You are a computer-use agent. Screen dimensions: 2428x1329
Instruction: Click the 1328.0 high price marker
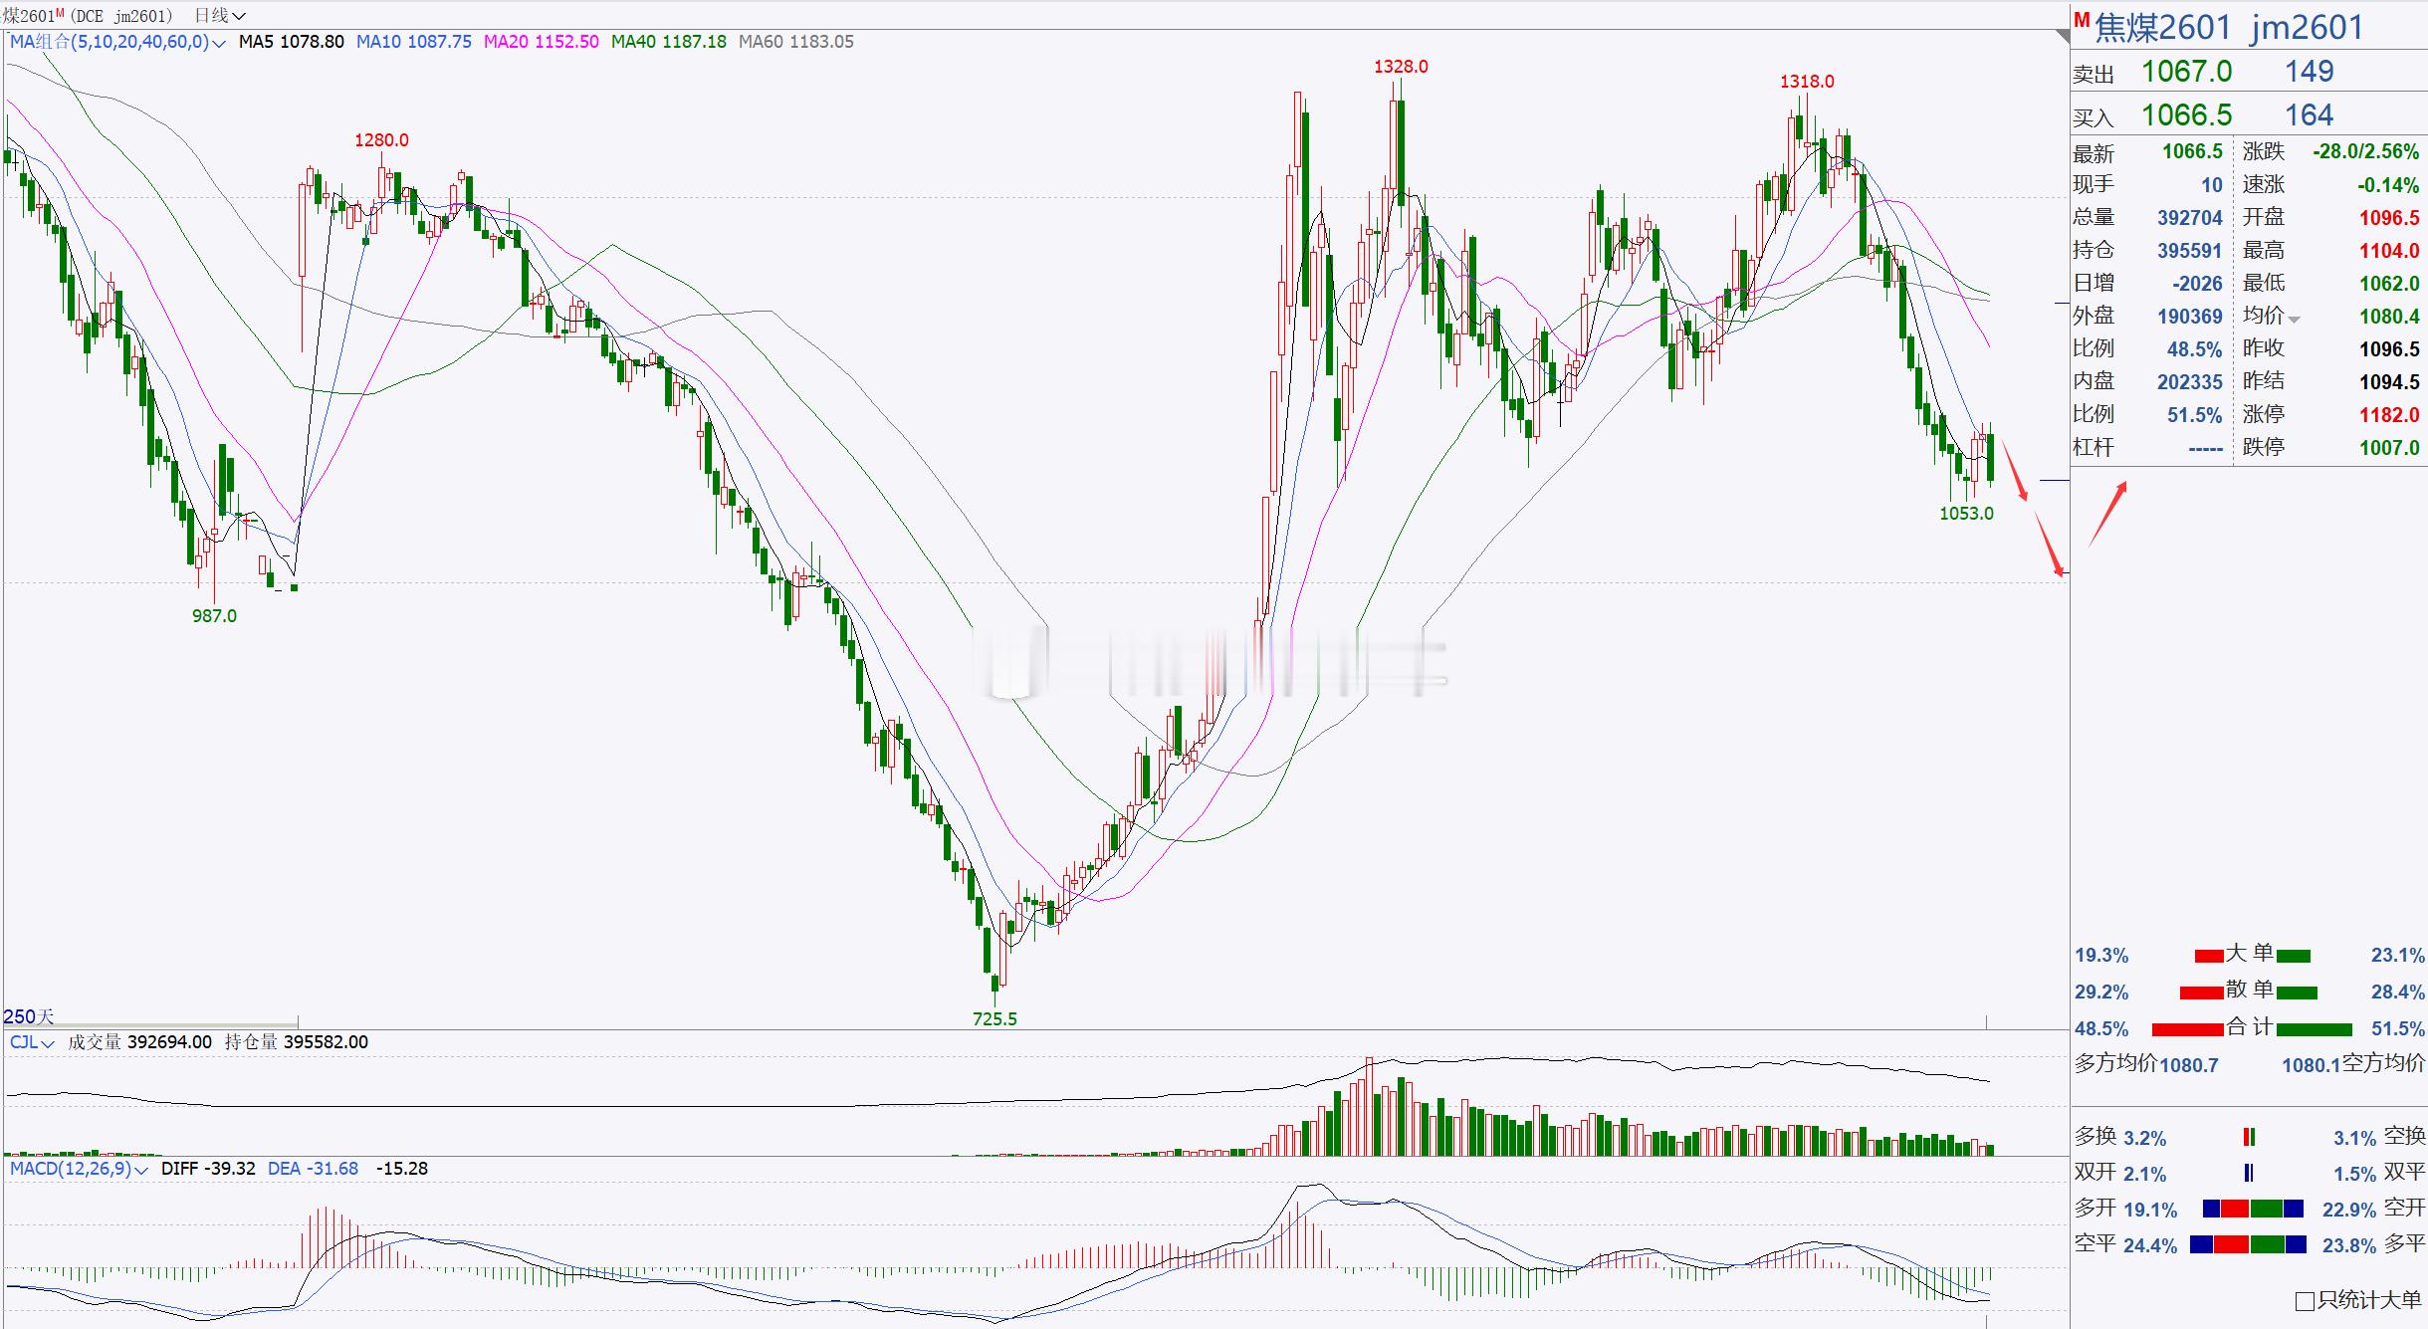[x=1401, y=67]
